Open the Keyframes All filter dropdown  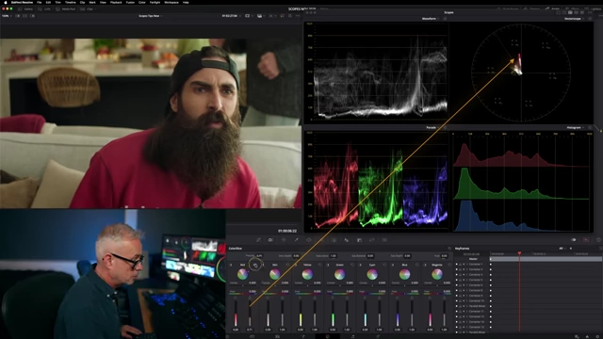coord(562,249)
